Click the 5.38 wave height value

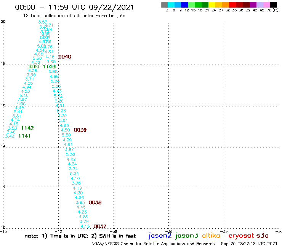pyautogui.click(x=70, y=154)
